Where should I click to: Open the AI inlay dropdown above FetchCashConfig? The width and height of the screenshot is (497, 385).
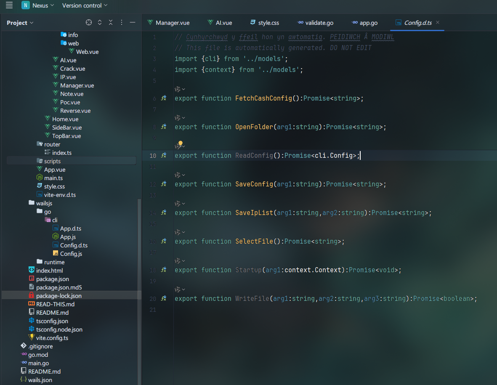coord(180,89)
